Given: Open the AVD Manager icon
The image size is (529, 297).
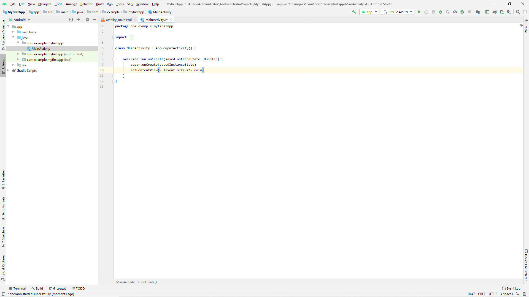Looking at the screenshot, I should coord(502,12).
